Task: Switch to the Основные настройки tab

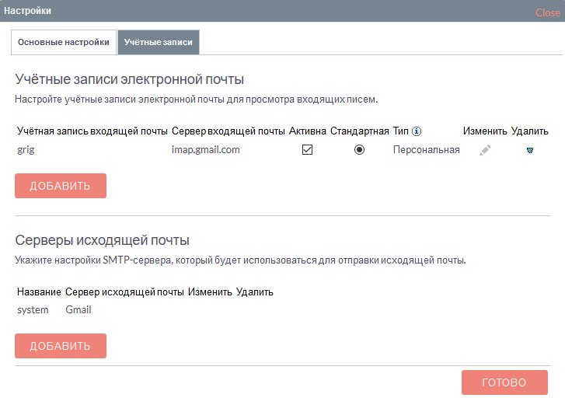Action: [64, 42]
